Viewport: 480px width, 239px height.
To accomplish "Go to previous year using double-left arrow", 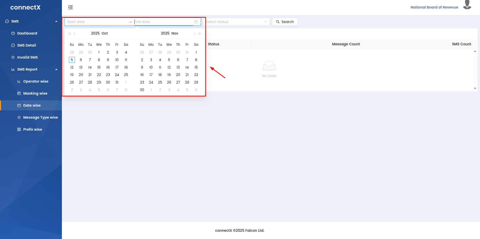I will click(69, 34).
